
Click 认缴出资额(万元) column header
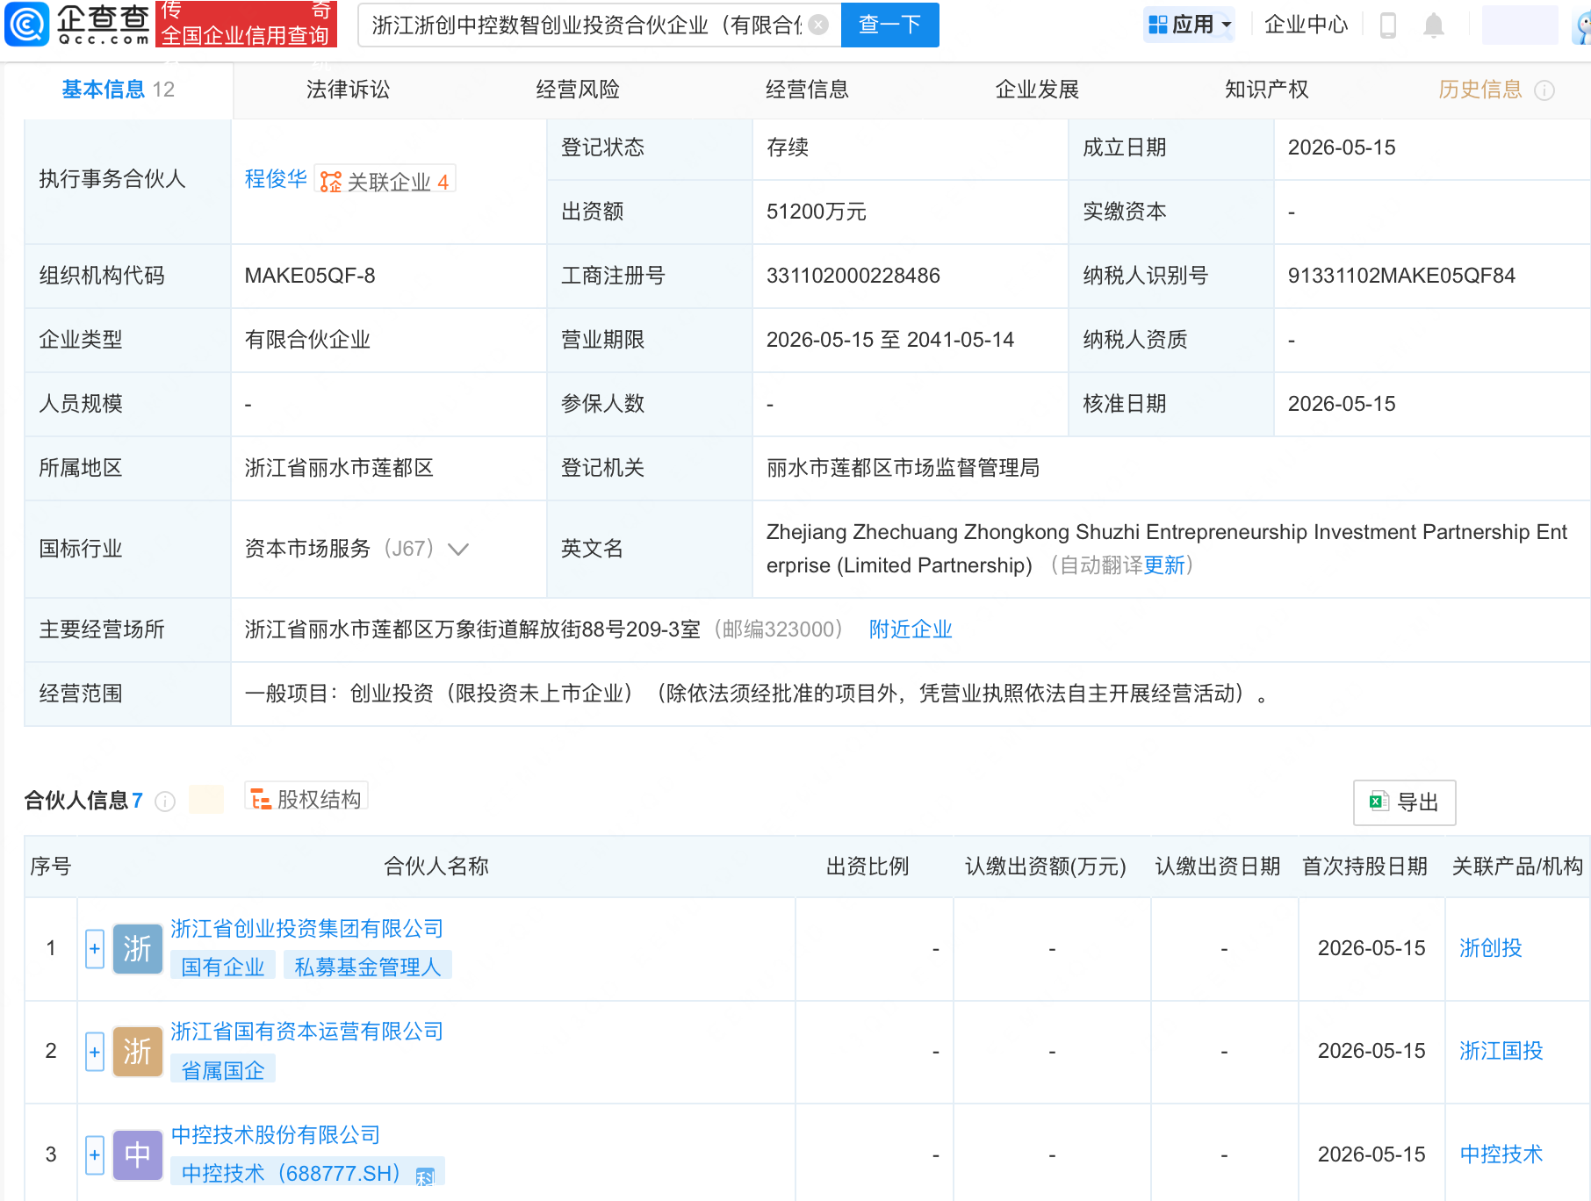[x=1045, y=867]
